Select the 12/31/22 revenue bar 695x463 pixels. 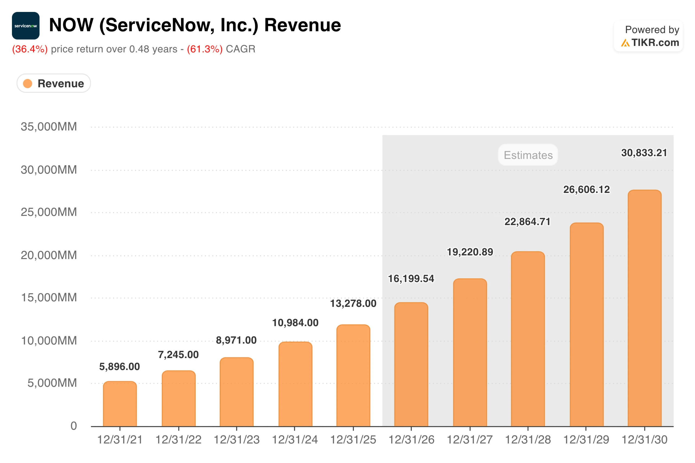point(179,399)
